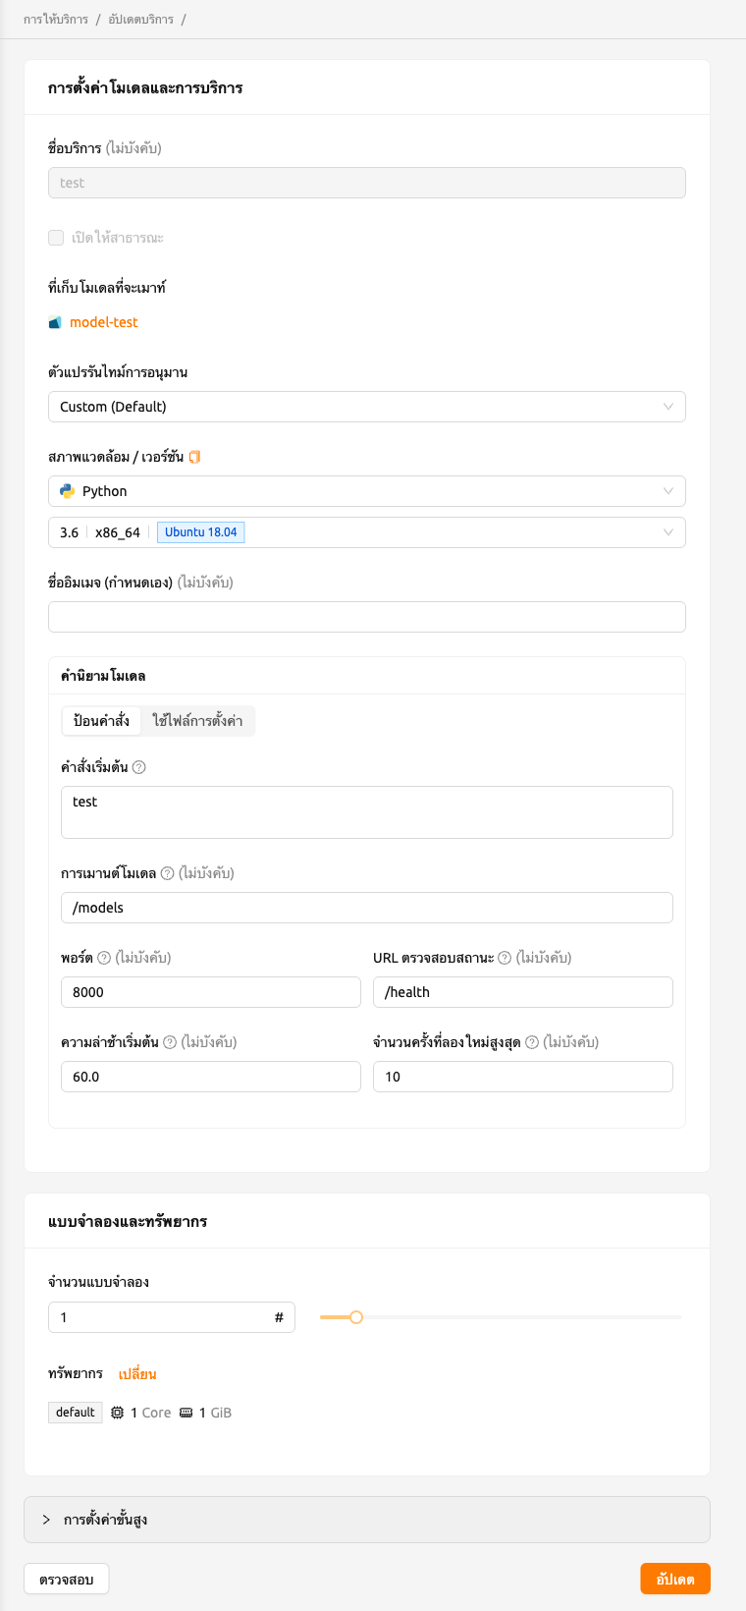The image size is (746, 1611).
Task: Click help icon next to คำสั่งเริ่มต้น
Action: point(139,767)
